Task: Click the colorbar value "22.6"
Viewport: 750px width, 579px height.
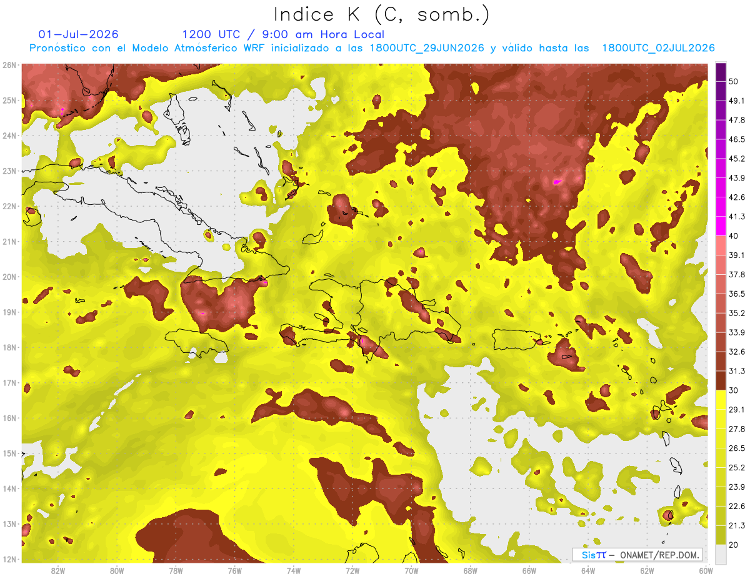Action: coord(737,506)
